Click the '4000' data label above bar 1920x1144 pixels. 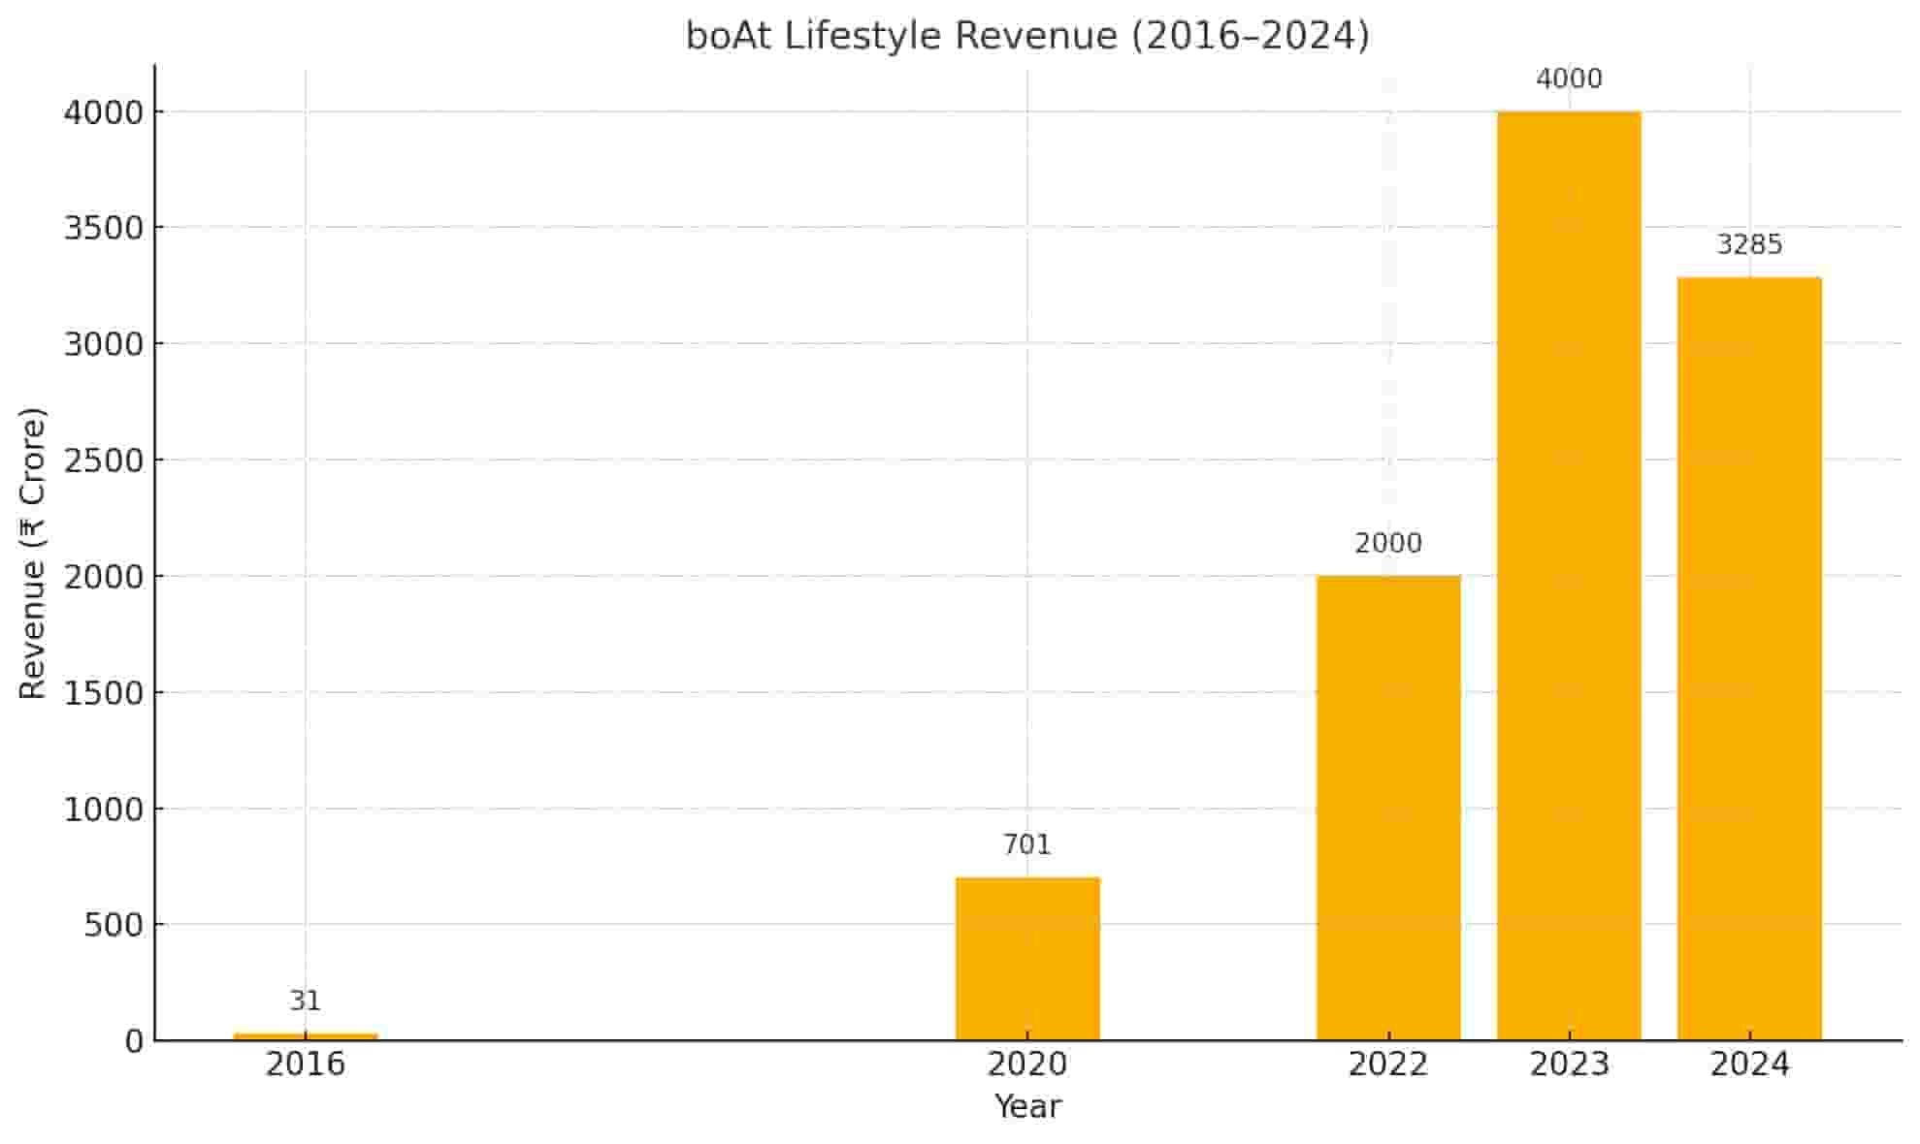[1569, 79]
